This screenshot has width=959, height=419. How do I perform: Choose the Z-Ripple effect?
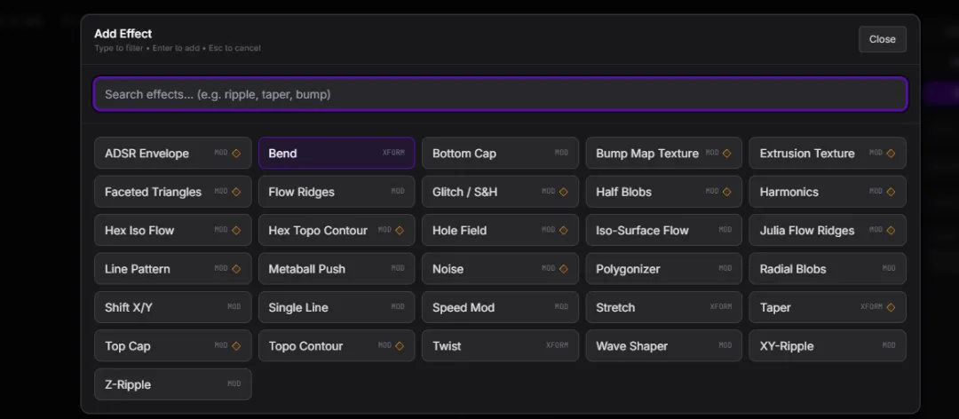(x=172, y=384)
